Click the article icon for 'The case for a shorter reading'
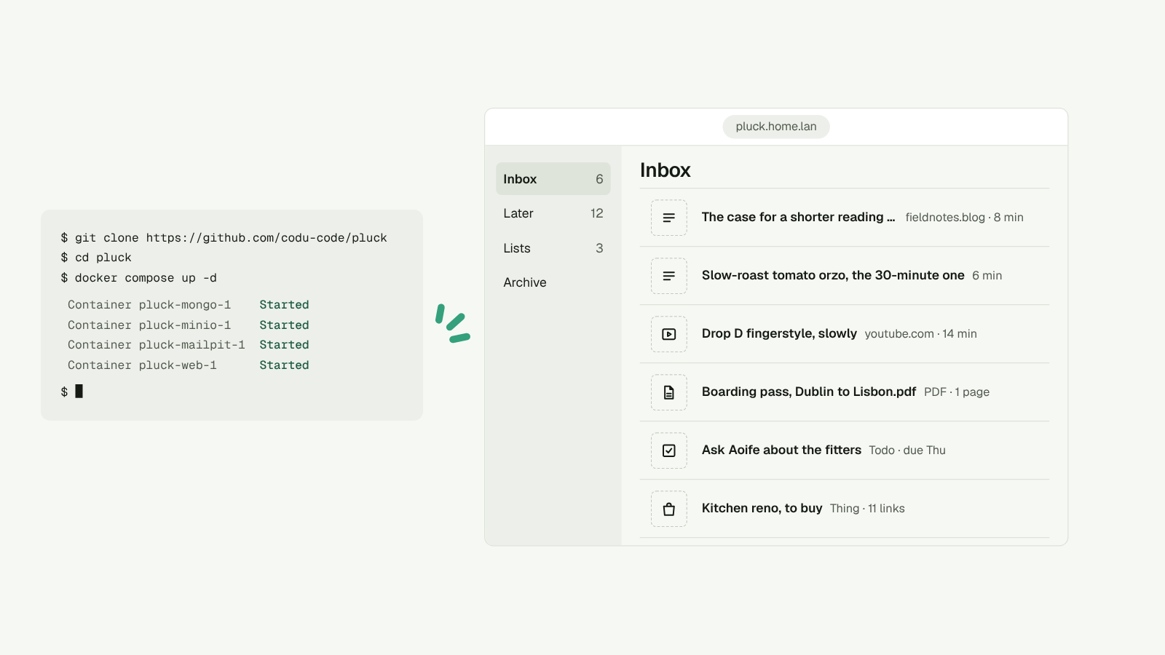This screenshot has width=1165, height=655. point(668,218)
